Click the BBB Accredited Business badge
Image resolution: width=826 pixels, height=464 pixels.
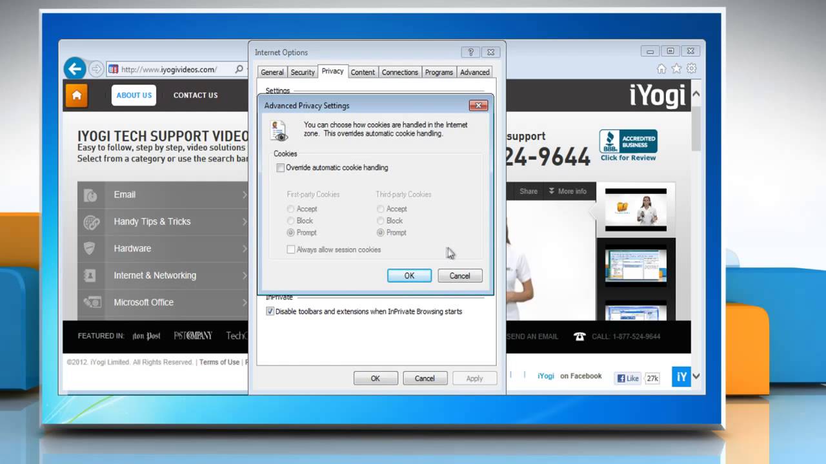point(628,141)
